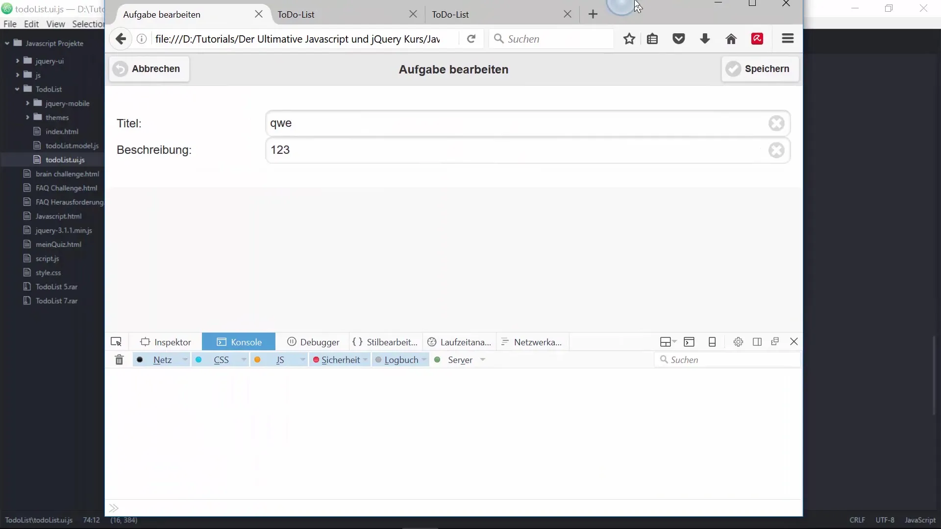Undock devtools into a separate window
941x529 pixels.
(x=775, y=341)
